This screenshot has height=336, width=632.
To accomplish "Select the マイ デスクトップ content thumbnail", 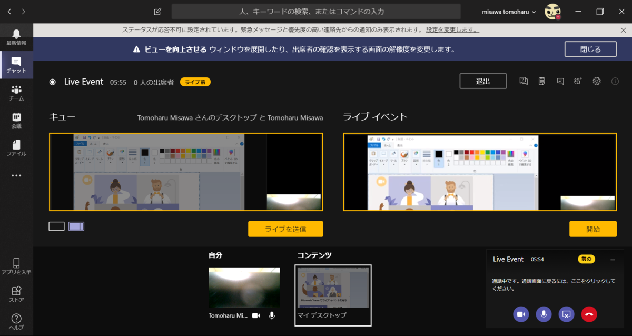I will (x=333, y=295).
